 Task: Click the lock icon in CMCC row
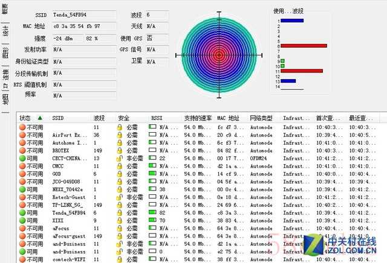[x=120, y=166]
